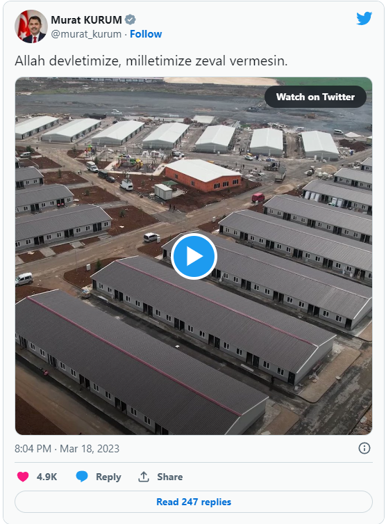Open the 8:04 PM Mar 18, 2023 timestamp
This screenshot has width=386, height=524.
(x=67, y=448)
